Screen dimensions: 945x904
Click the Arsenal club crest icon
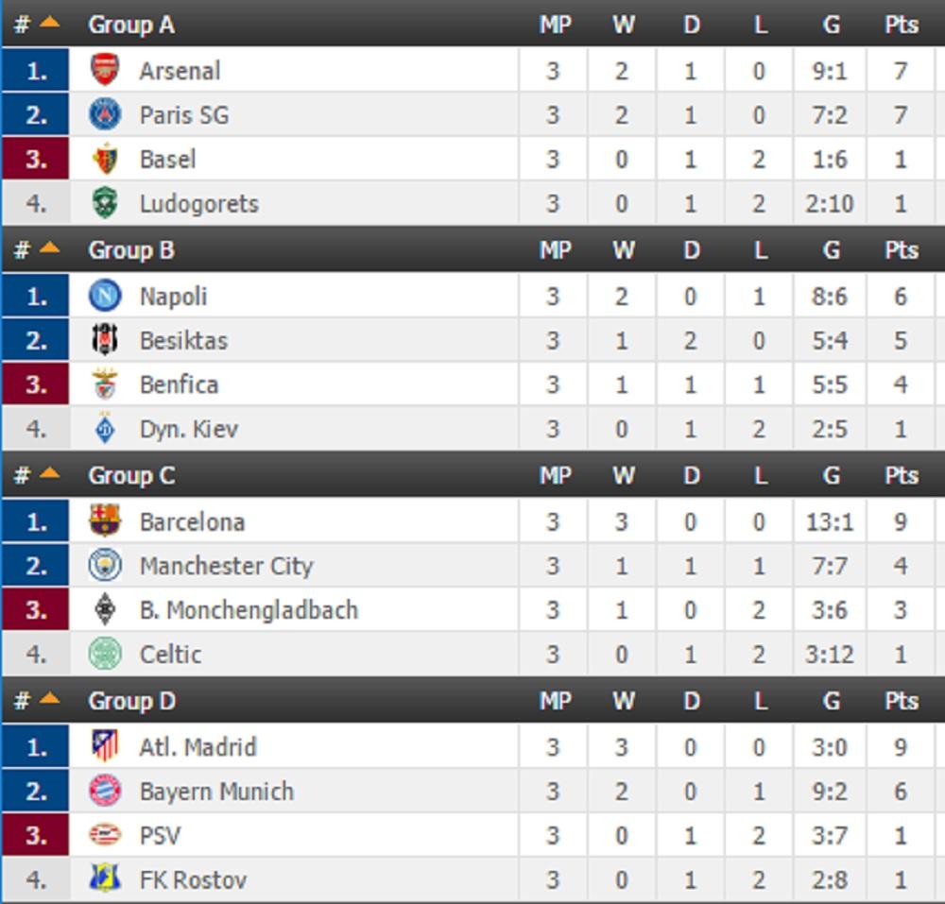point(105,70)
